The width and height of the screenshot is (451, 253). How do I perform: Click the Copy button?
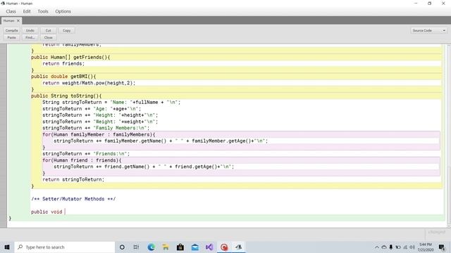point(66,30)
